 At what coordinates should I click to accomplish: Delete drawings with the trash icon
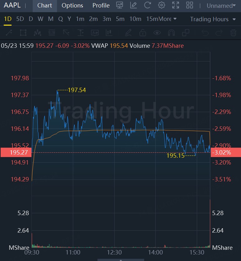233,33
